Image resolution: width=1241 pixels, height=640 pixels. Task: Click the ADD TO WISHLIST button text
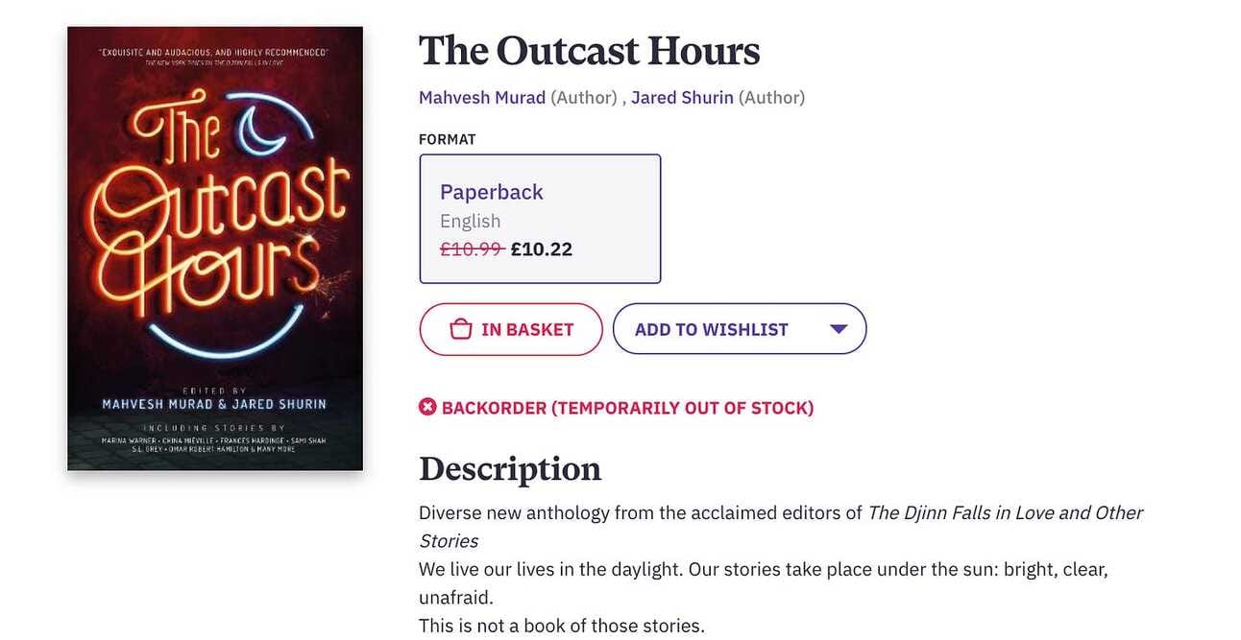(x=712, y=329)
